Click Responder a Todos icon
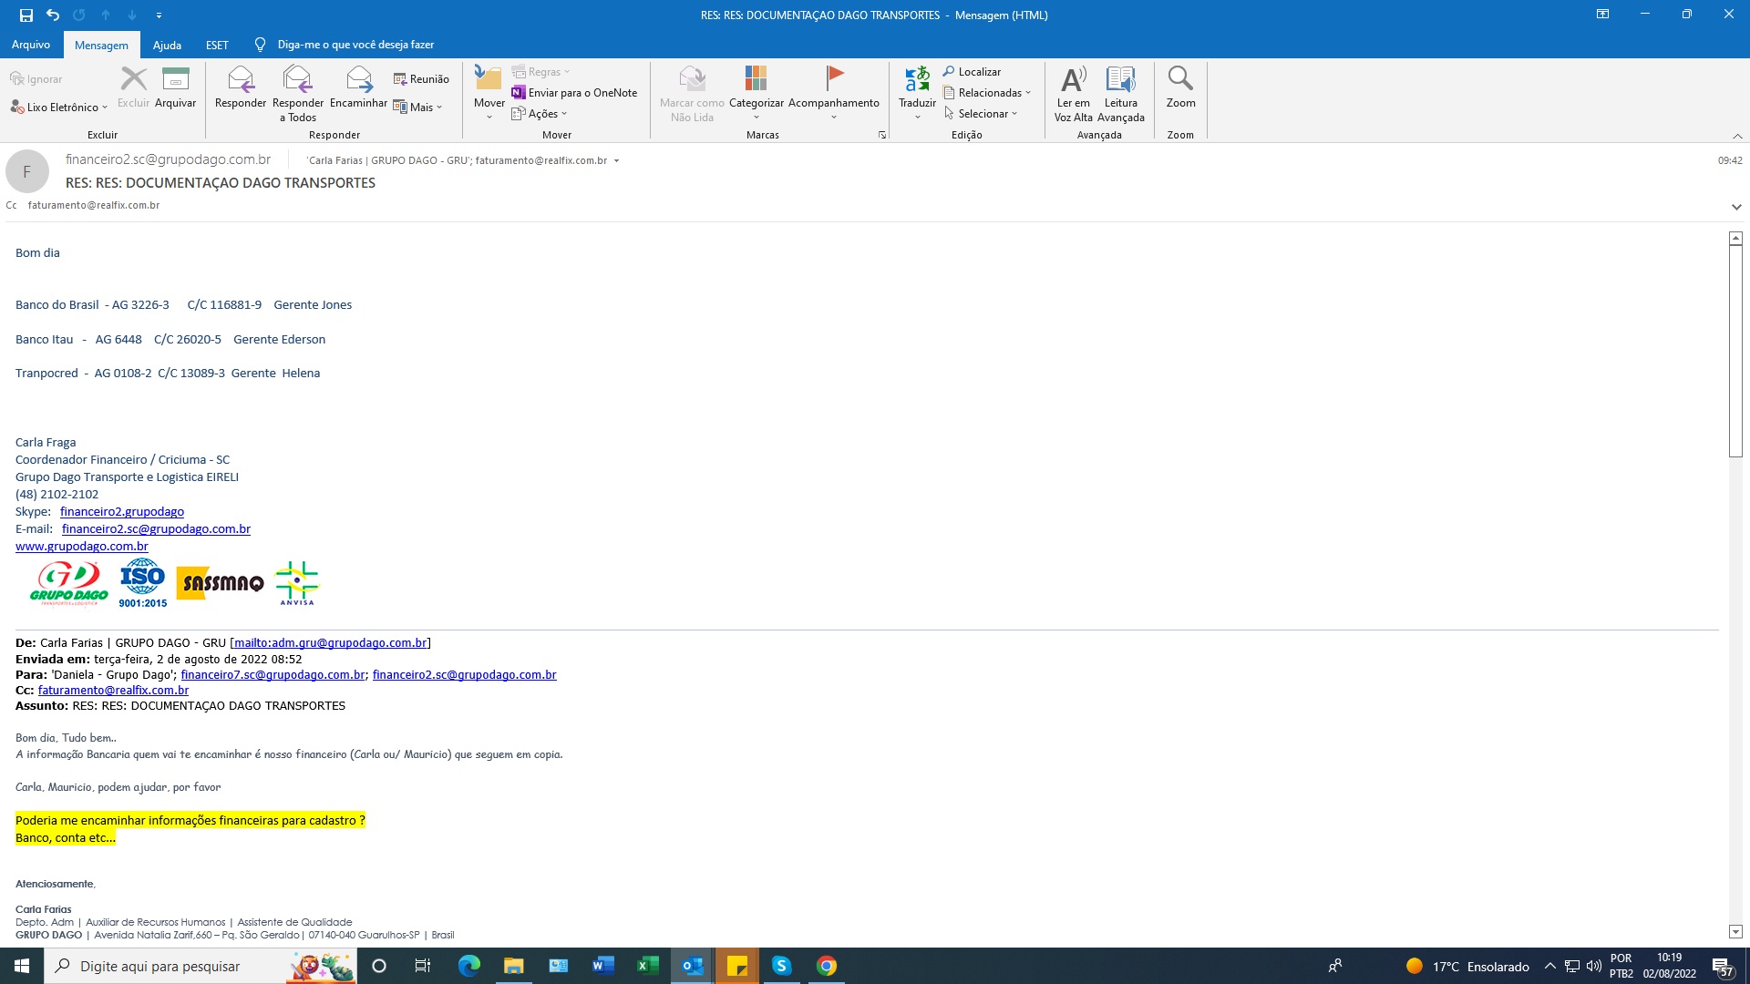This screenshot has width=1750, height=984. [297, 82]
